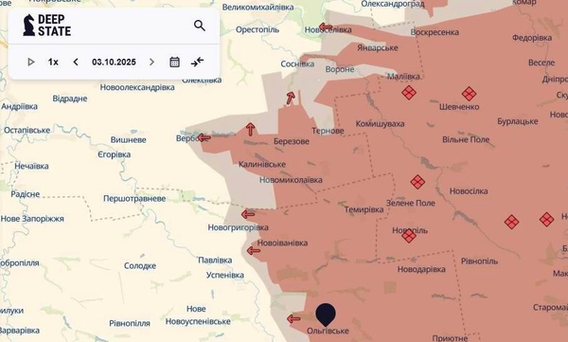Image resolution: width=568 pixels, height=342 pixels.
Task: Click the Першотравневе label
Action: click(x=134, y=199)
